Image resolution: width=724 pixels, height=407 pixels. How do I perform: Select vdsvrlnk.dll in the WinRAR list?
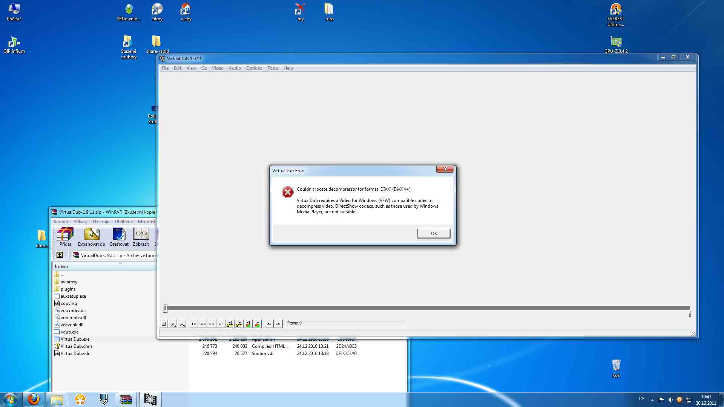pos(69,325)
